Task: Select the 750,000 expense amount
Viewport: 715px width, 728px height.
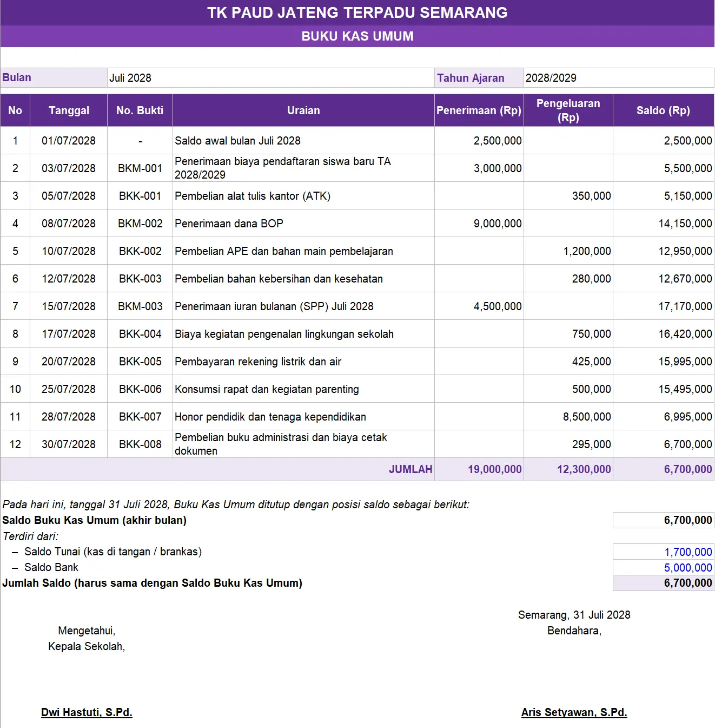Action: click(568, 334)
